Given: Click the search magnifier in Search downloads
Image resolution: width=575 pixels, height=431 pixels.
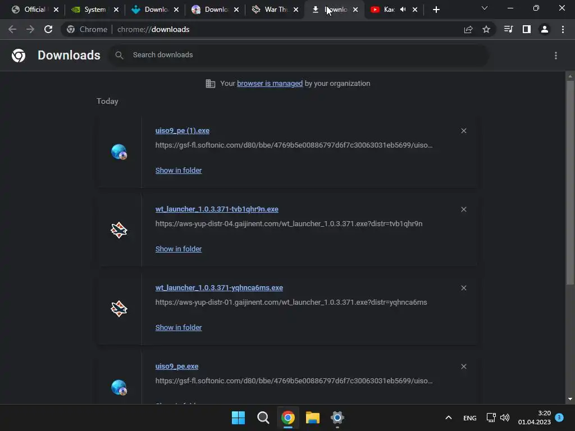Looking at the screenshot, I should [119, 56].
